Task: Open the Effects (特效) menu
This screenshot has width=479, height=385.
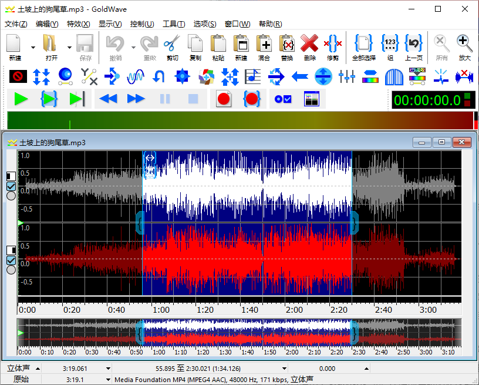Action: (x=78, y=24)
